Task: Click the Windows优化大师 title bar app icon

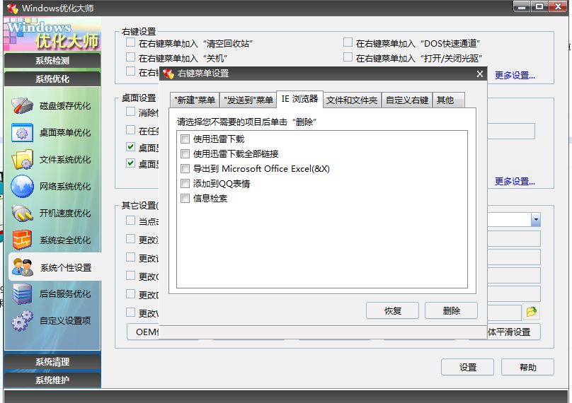Action: click(13, 8)
